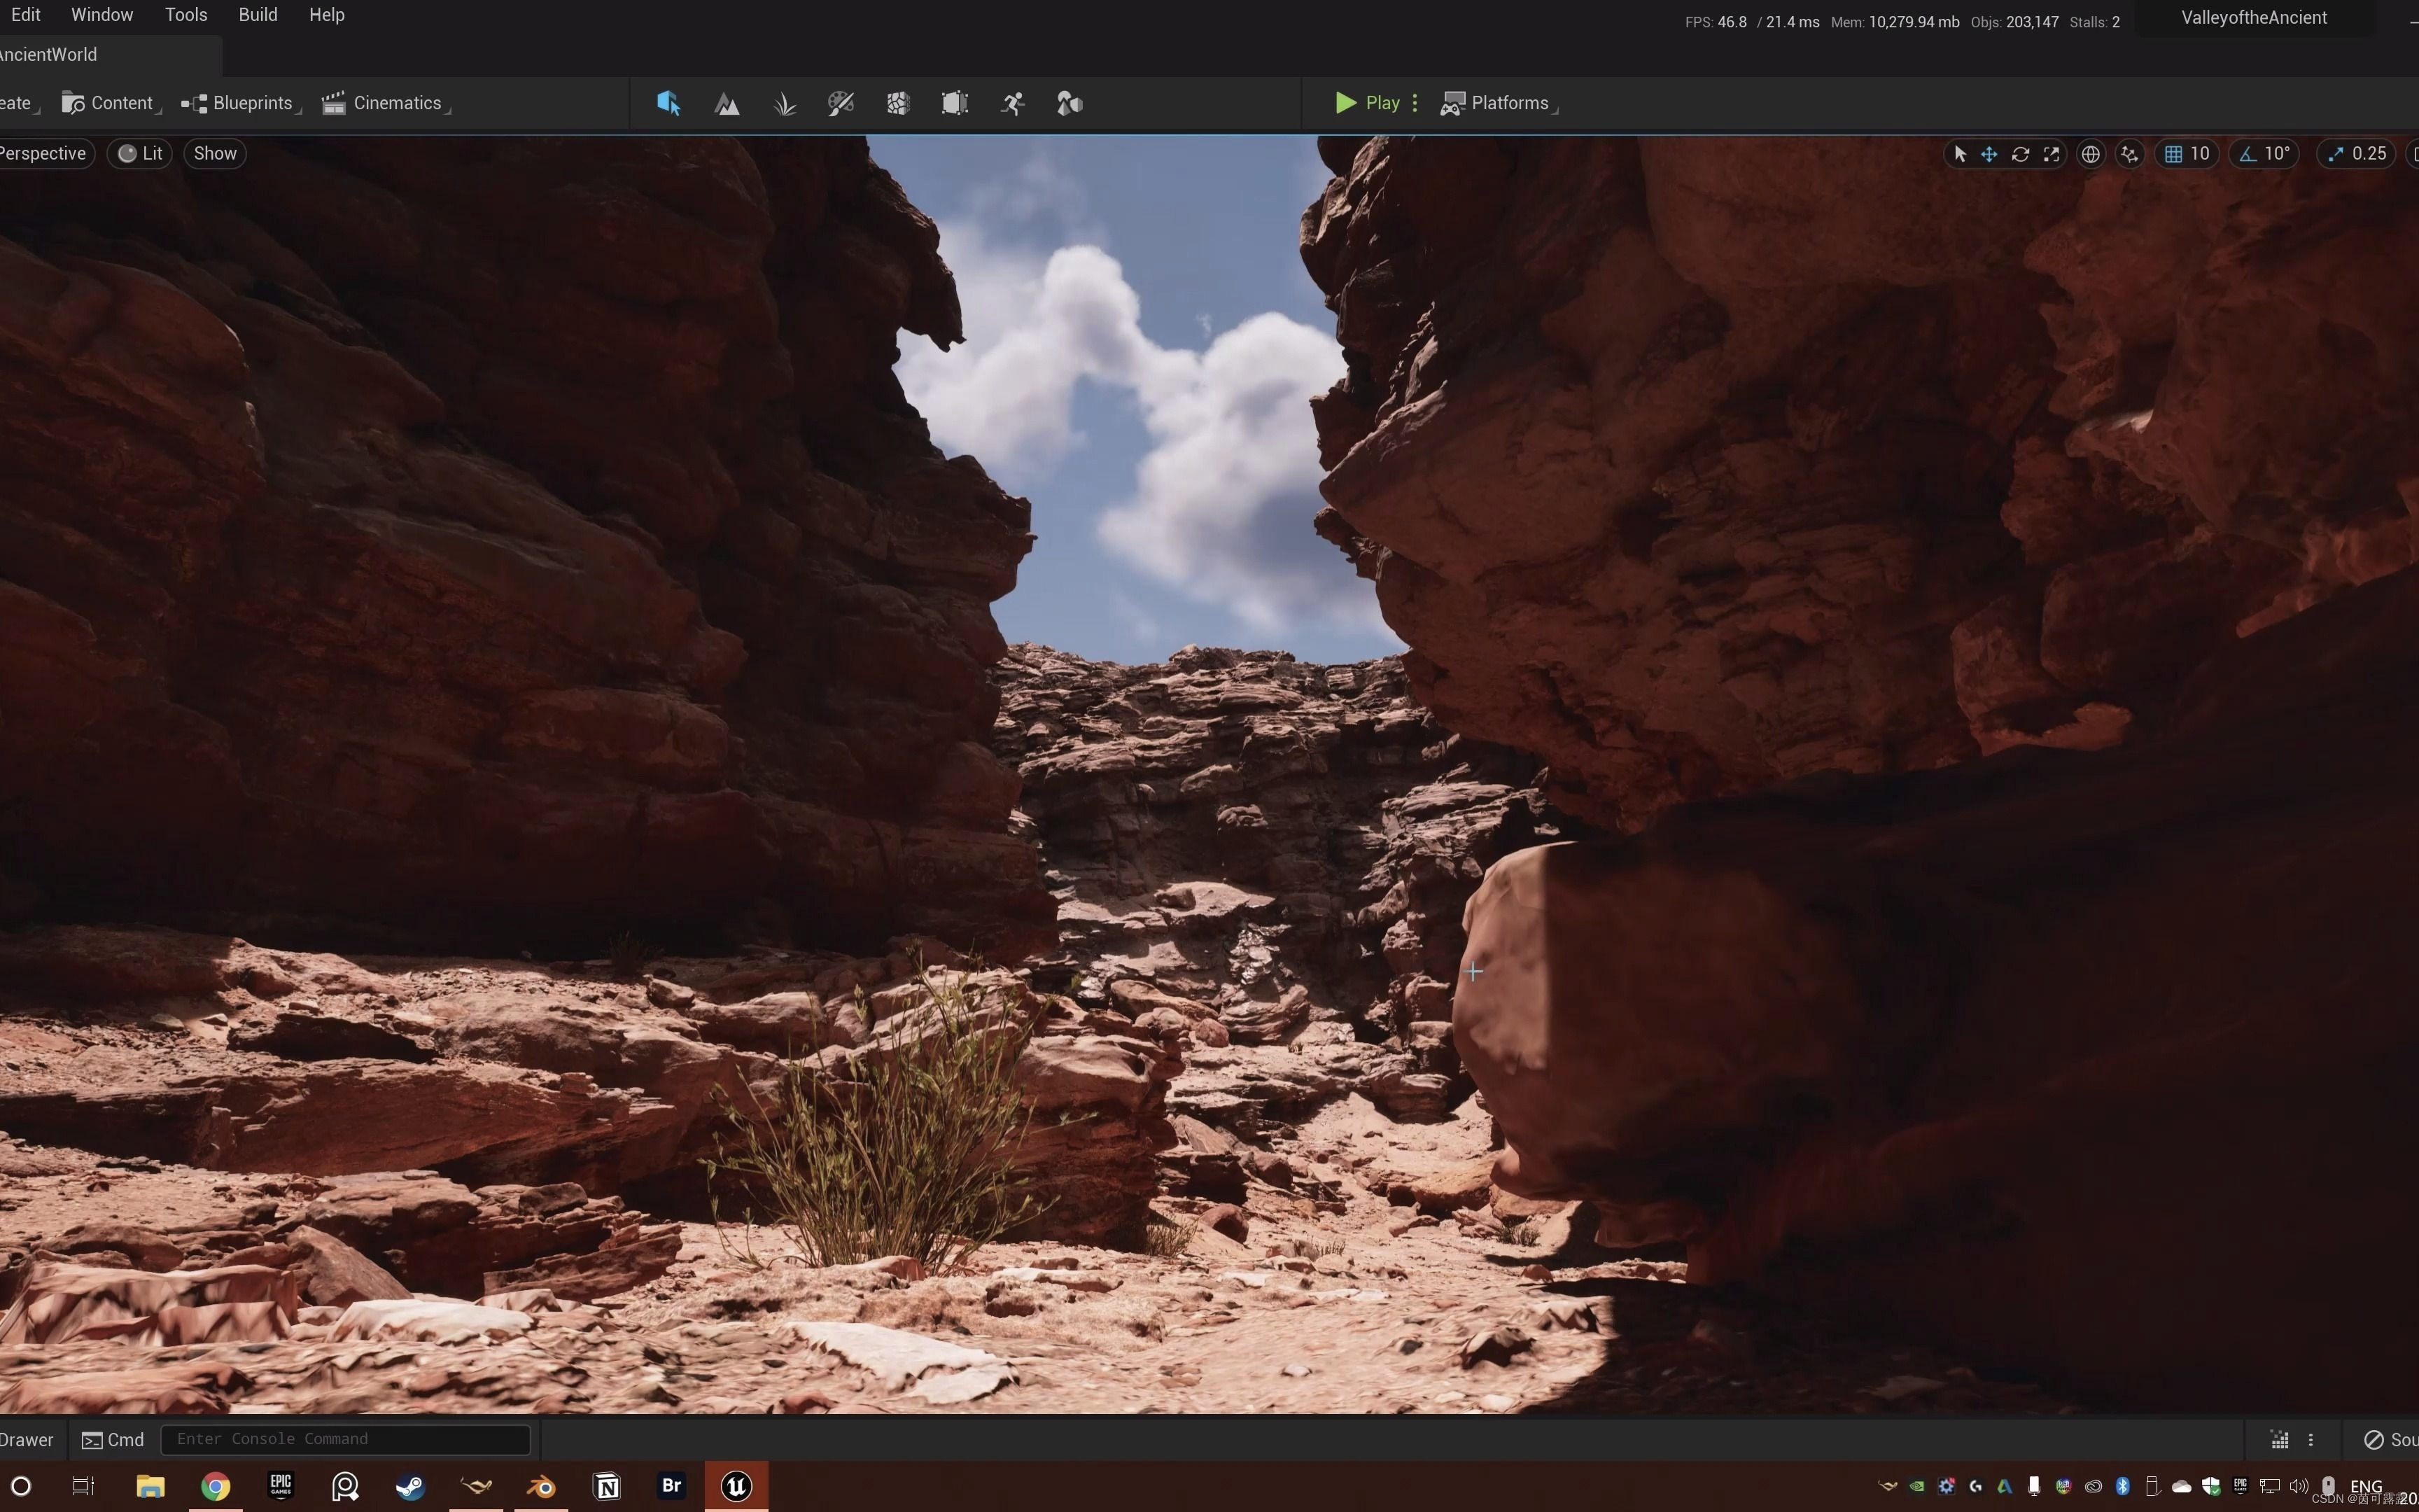This screenshot has width=2419, height=1512.
Task: Adjust the 0.25 scale snap value
Action: coord(2369,154)
